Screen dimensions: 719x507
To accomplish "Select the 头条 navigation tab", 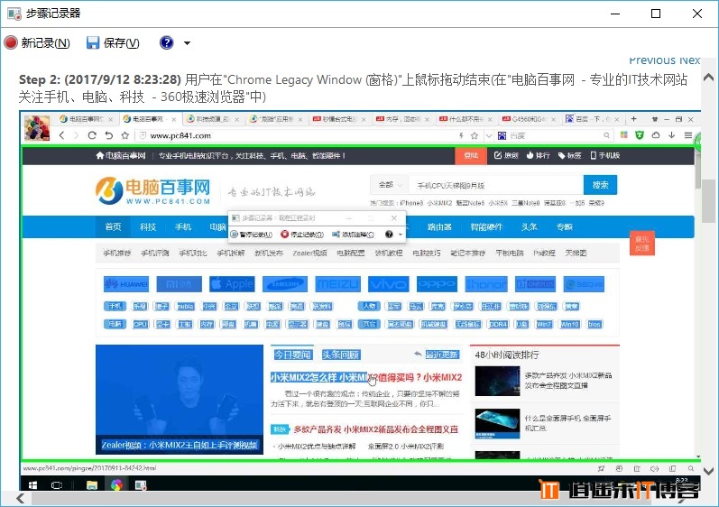I will click(530, 227).
